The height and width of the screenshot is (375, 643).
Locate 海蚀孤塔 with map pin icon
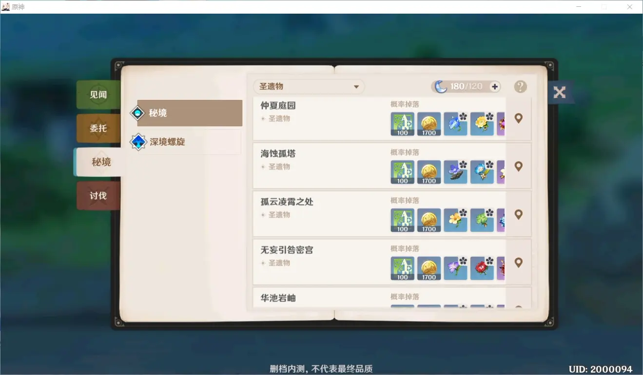[x=518, y=167]
